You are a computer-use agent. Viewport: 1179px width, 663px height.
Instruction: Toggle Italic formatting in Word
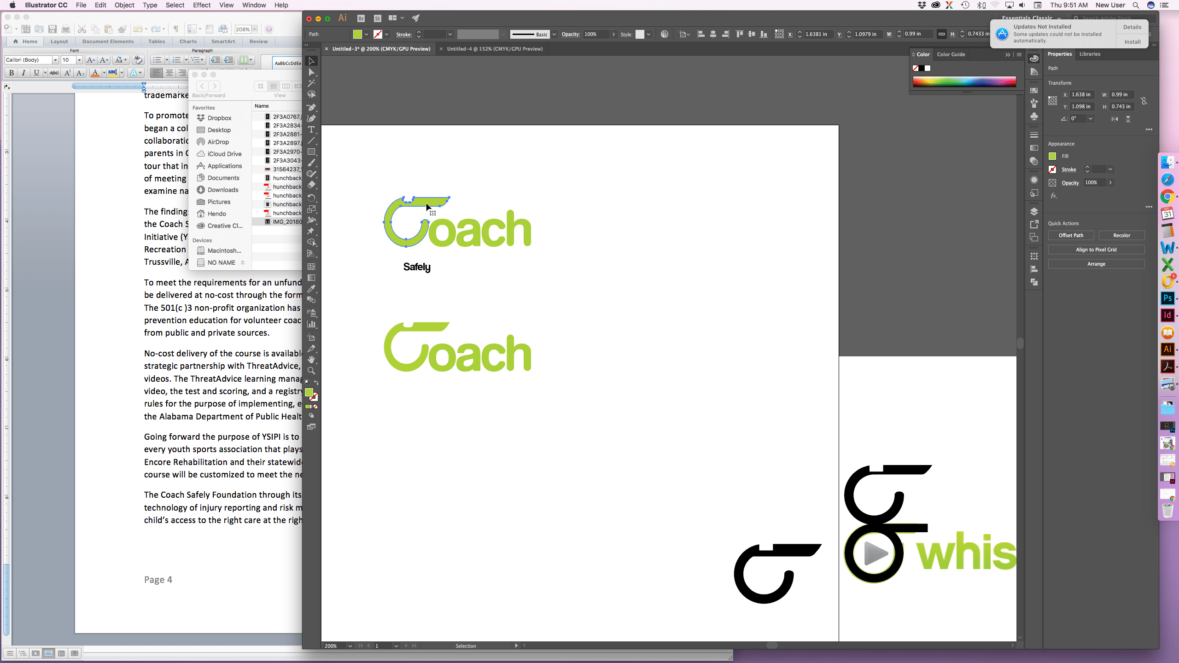(23, 73)
